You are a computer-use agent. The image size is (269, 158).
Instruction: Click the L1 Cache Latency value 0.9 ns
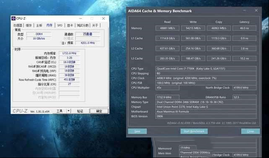(x=245, y=38)
